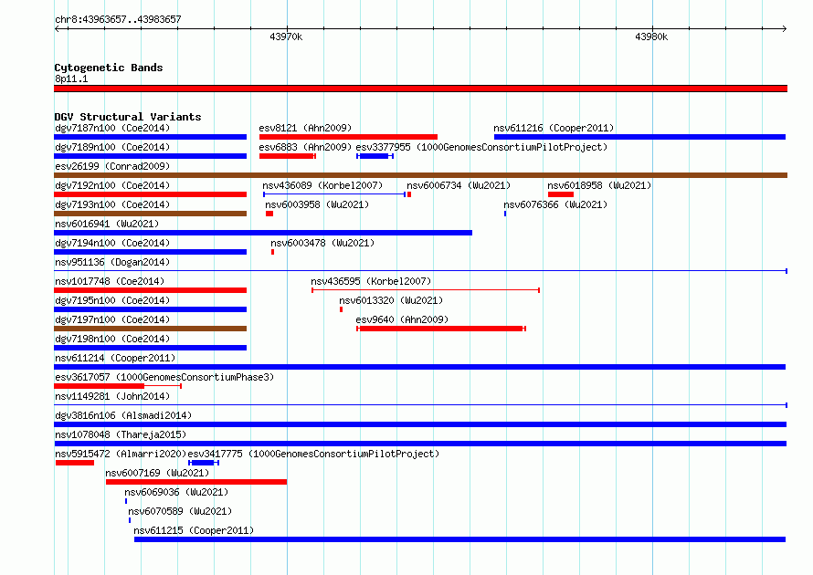Click dgv7193n100 (Coe2014) label

pyautogui.click(x=112, y=204)
